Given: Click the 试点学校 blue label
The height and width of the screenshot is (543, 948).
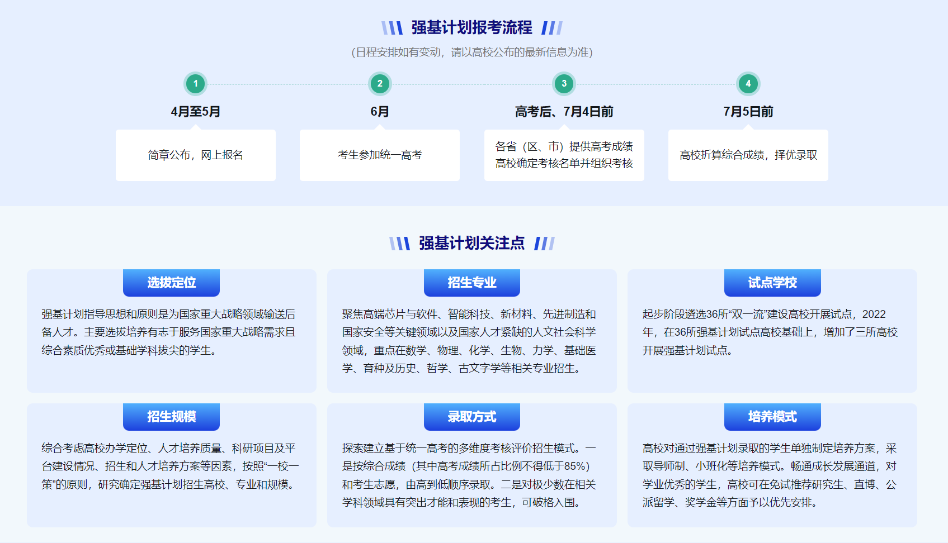Looking at the screenshot, I should [772, 283].
